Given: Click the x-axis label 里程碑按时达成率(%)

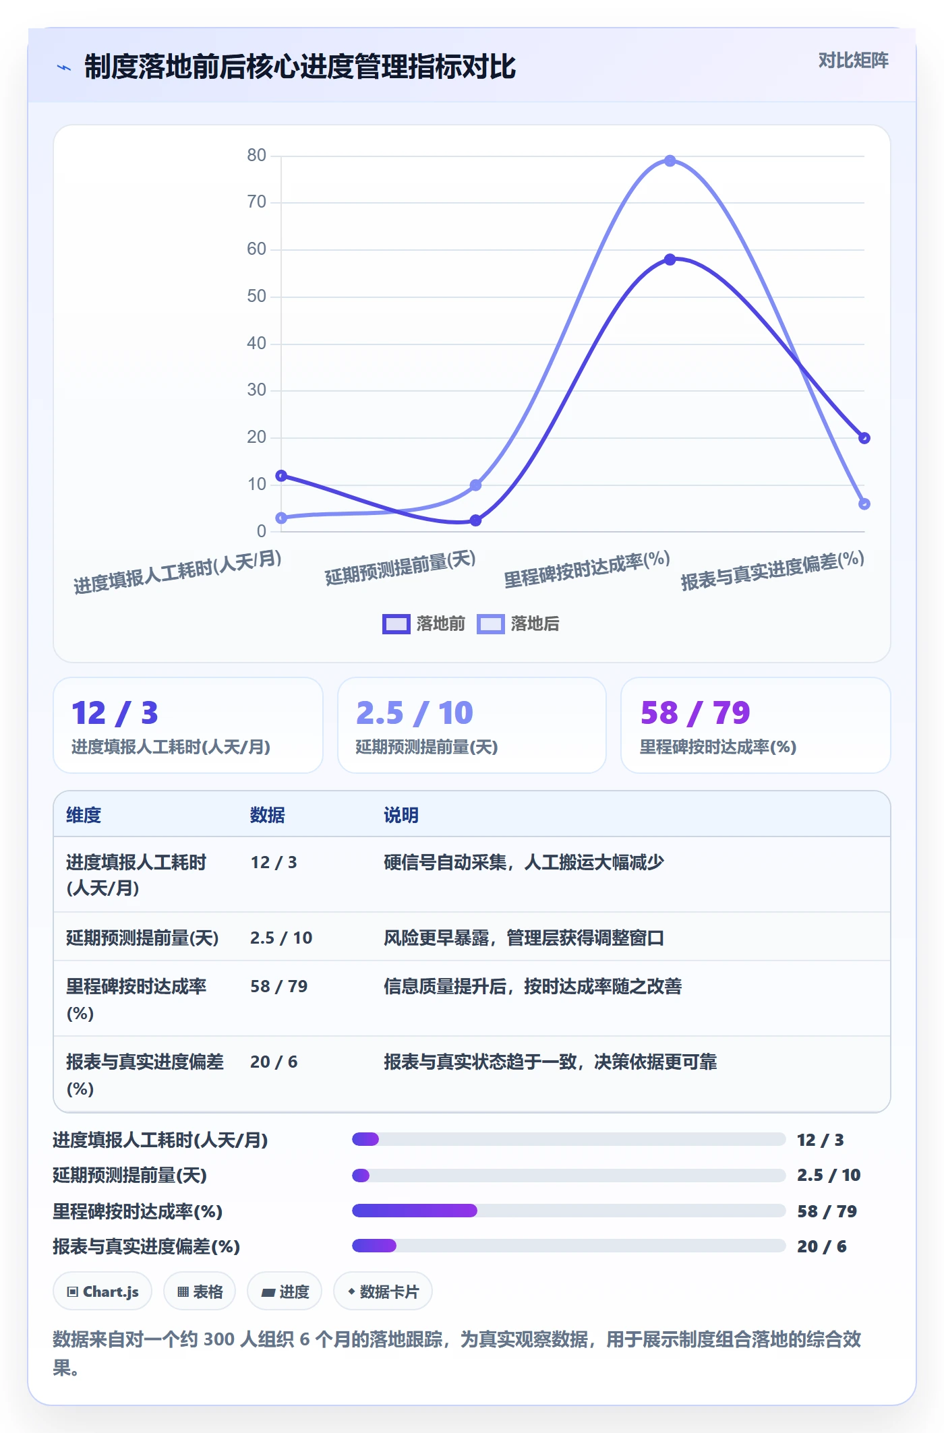Looking at the screenshot, I should point(587,569).
